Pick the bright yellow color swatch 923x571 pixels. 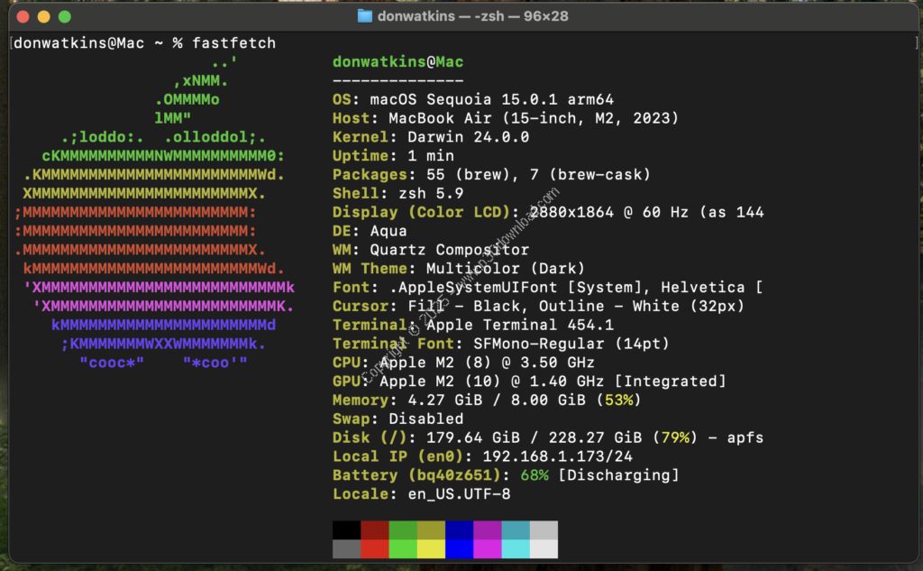431,548
